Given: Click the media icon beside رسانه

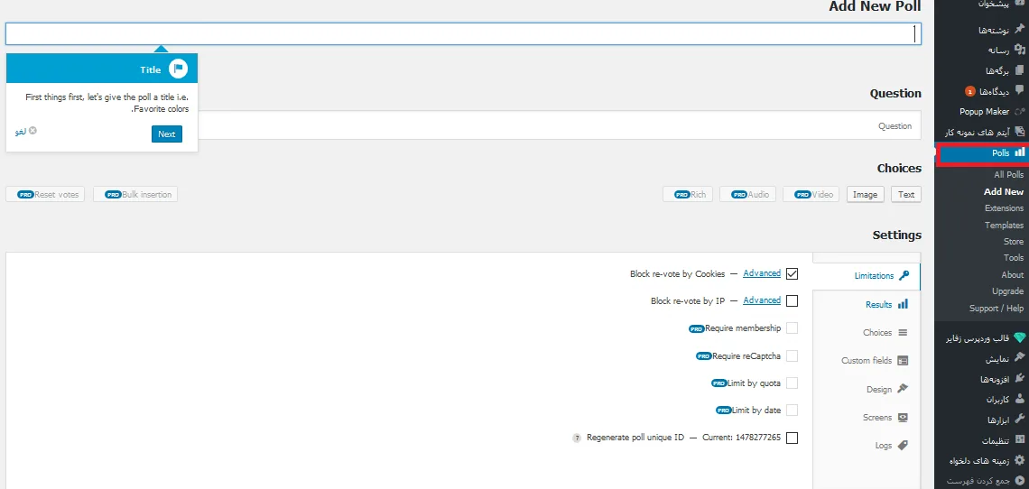Looking at the screenshot, I should pos(1018,50).
